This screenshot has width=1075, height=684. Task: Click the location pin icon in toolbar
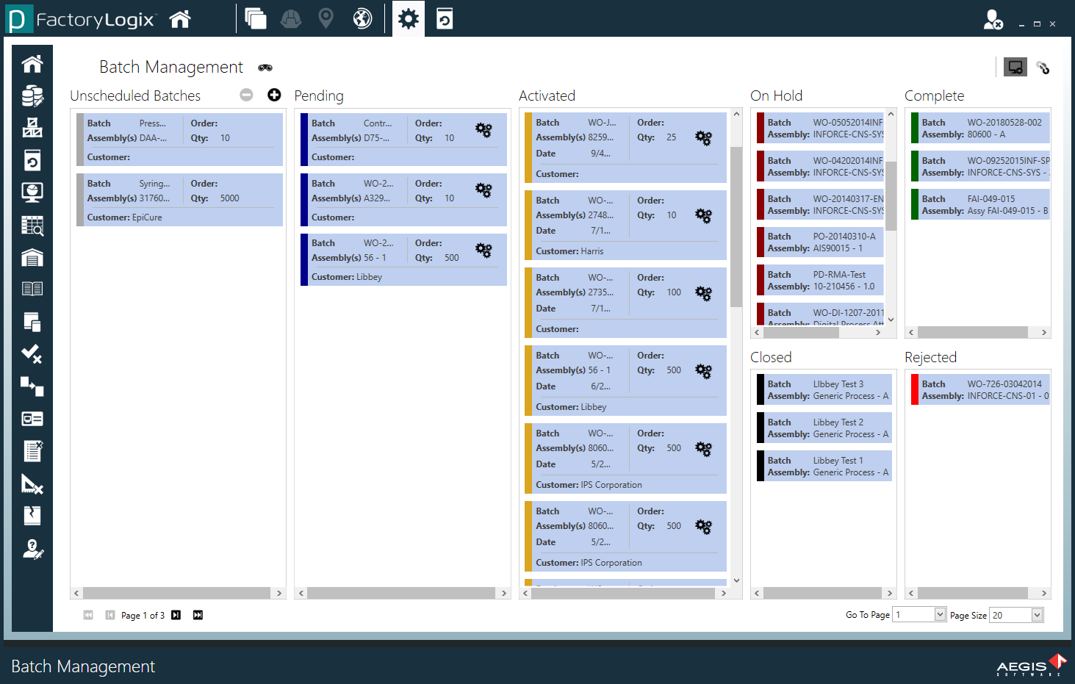(326, 18)
